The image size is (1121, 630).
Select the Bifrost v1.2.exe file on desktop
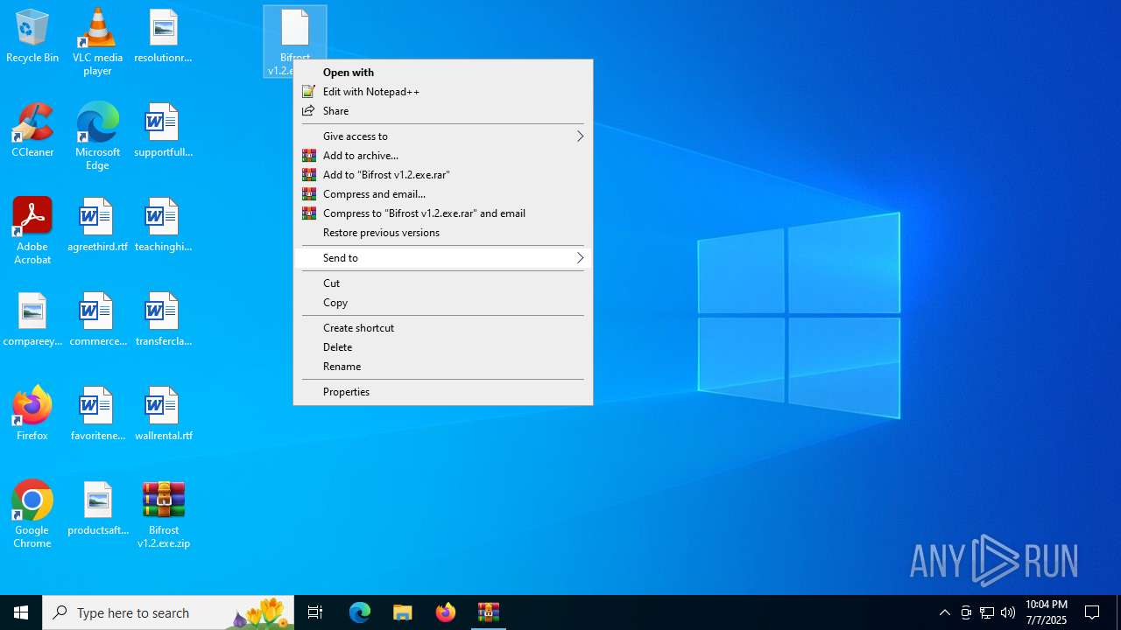pyautogui.click(x=295, y=35)
